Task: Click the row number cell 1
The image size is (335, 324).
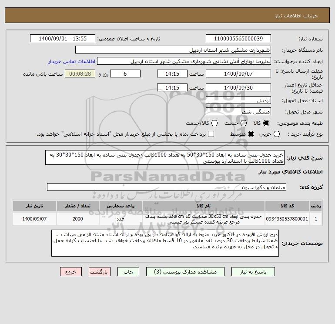Action: pos(316,219)
